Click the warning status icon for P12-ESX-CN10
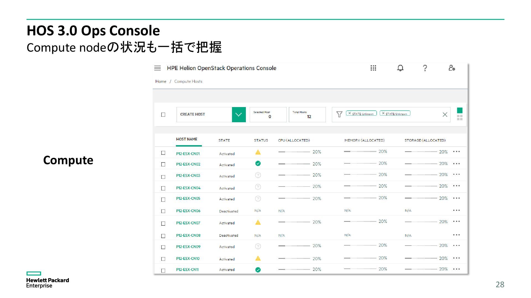Viewport: 531px width, 298px height. pyautogui.click(x=258, y=258)
